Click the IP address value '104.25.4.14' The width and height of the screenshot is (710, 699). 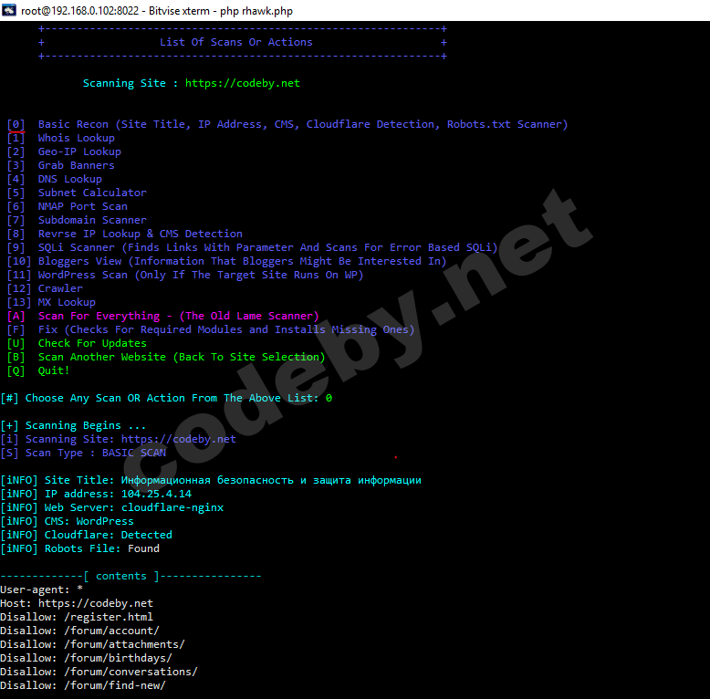click(156, 494)
